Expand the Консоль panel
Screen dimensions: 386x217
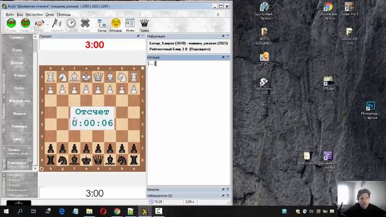pos(228,189)
